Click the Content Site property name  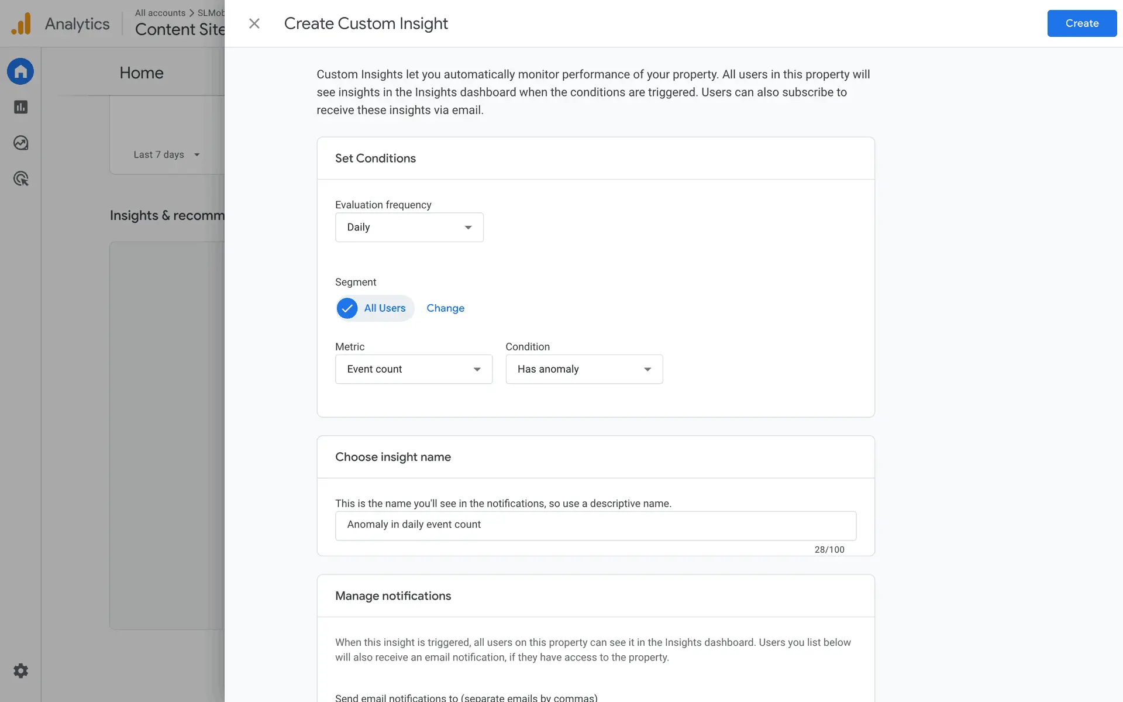[179, 29]
